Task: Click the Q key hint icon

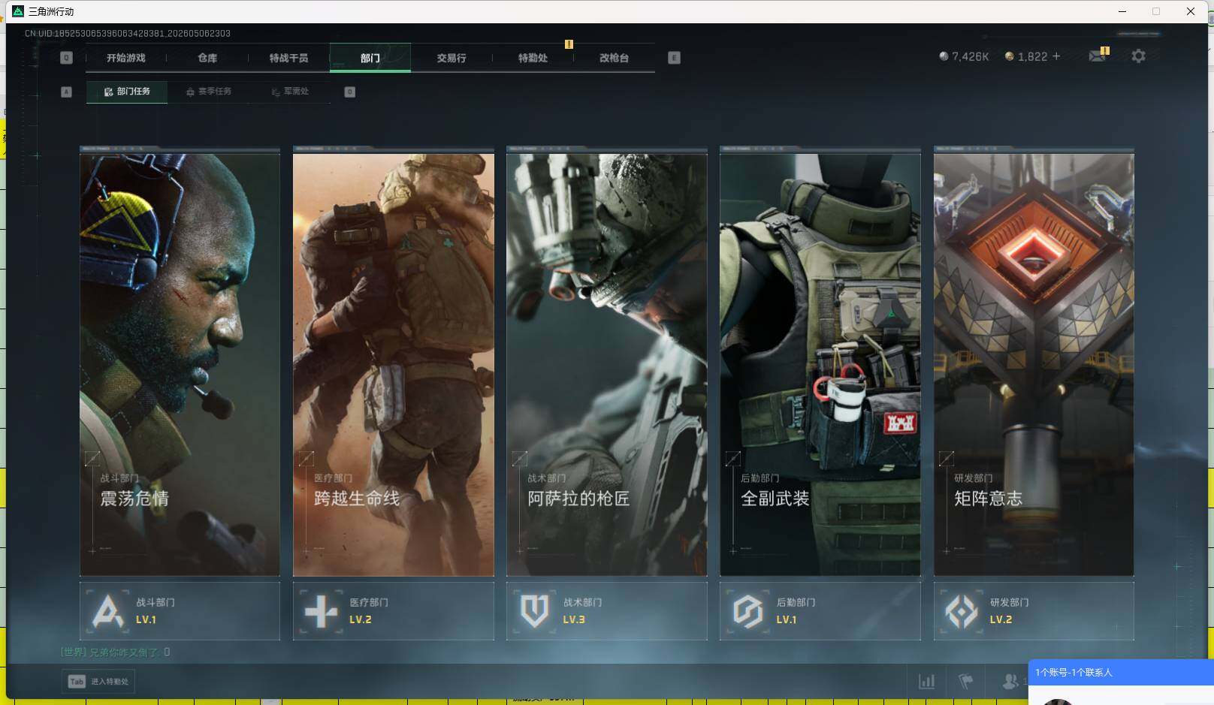Action: click(x=66, y=58)
